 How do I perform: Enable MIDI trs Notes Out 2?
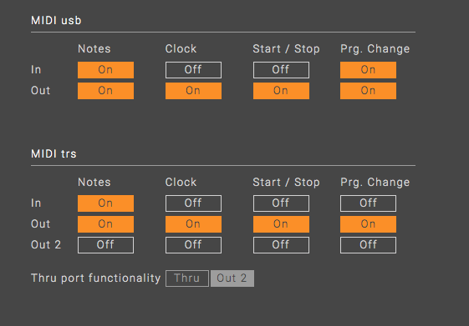[x=105, y=245]
